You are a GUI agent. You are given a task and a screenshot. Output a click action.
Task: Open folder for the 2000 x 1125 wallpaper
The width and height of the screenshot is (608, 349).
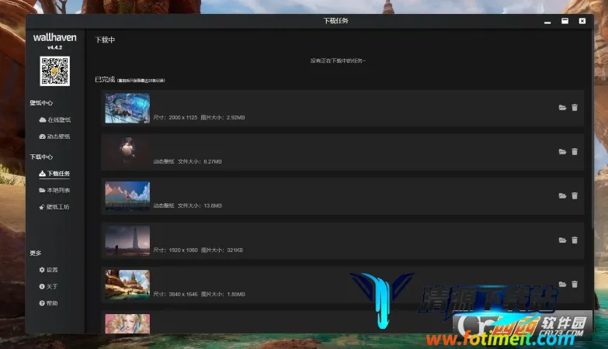562,108
